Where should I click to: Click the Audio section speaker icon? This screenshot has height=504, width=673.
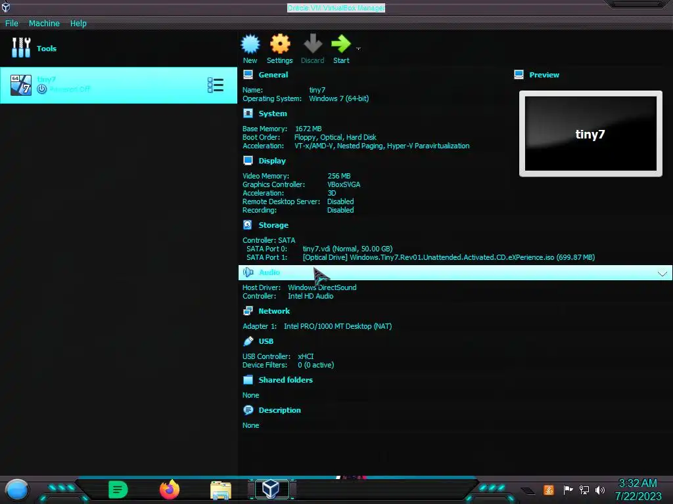tap(248, 272)
